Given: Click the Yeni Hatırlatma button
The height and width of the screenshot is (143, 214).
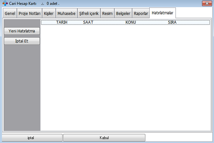Looking at the screenshot, I should click(22, 31).
